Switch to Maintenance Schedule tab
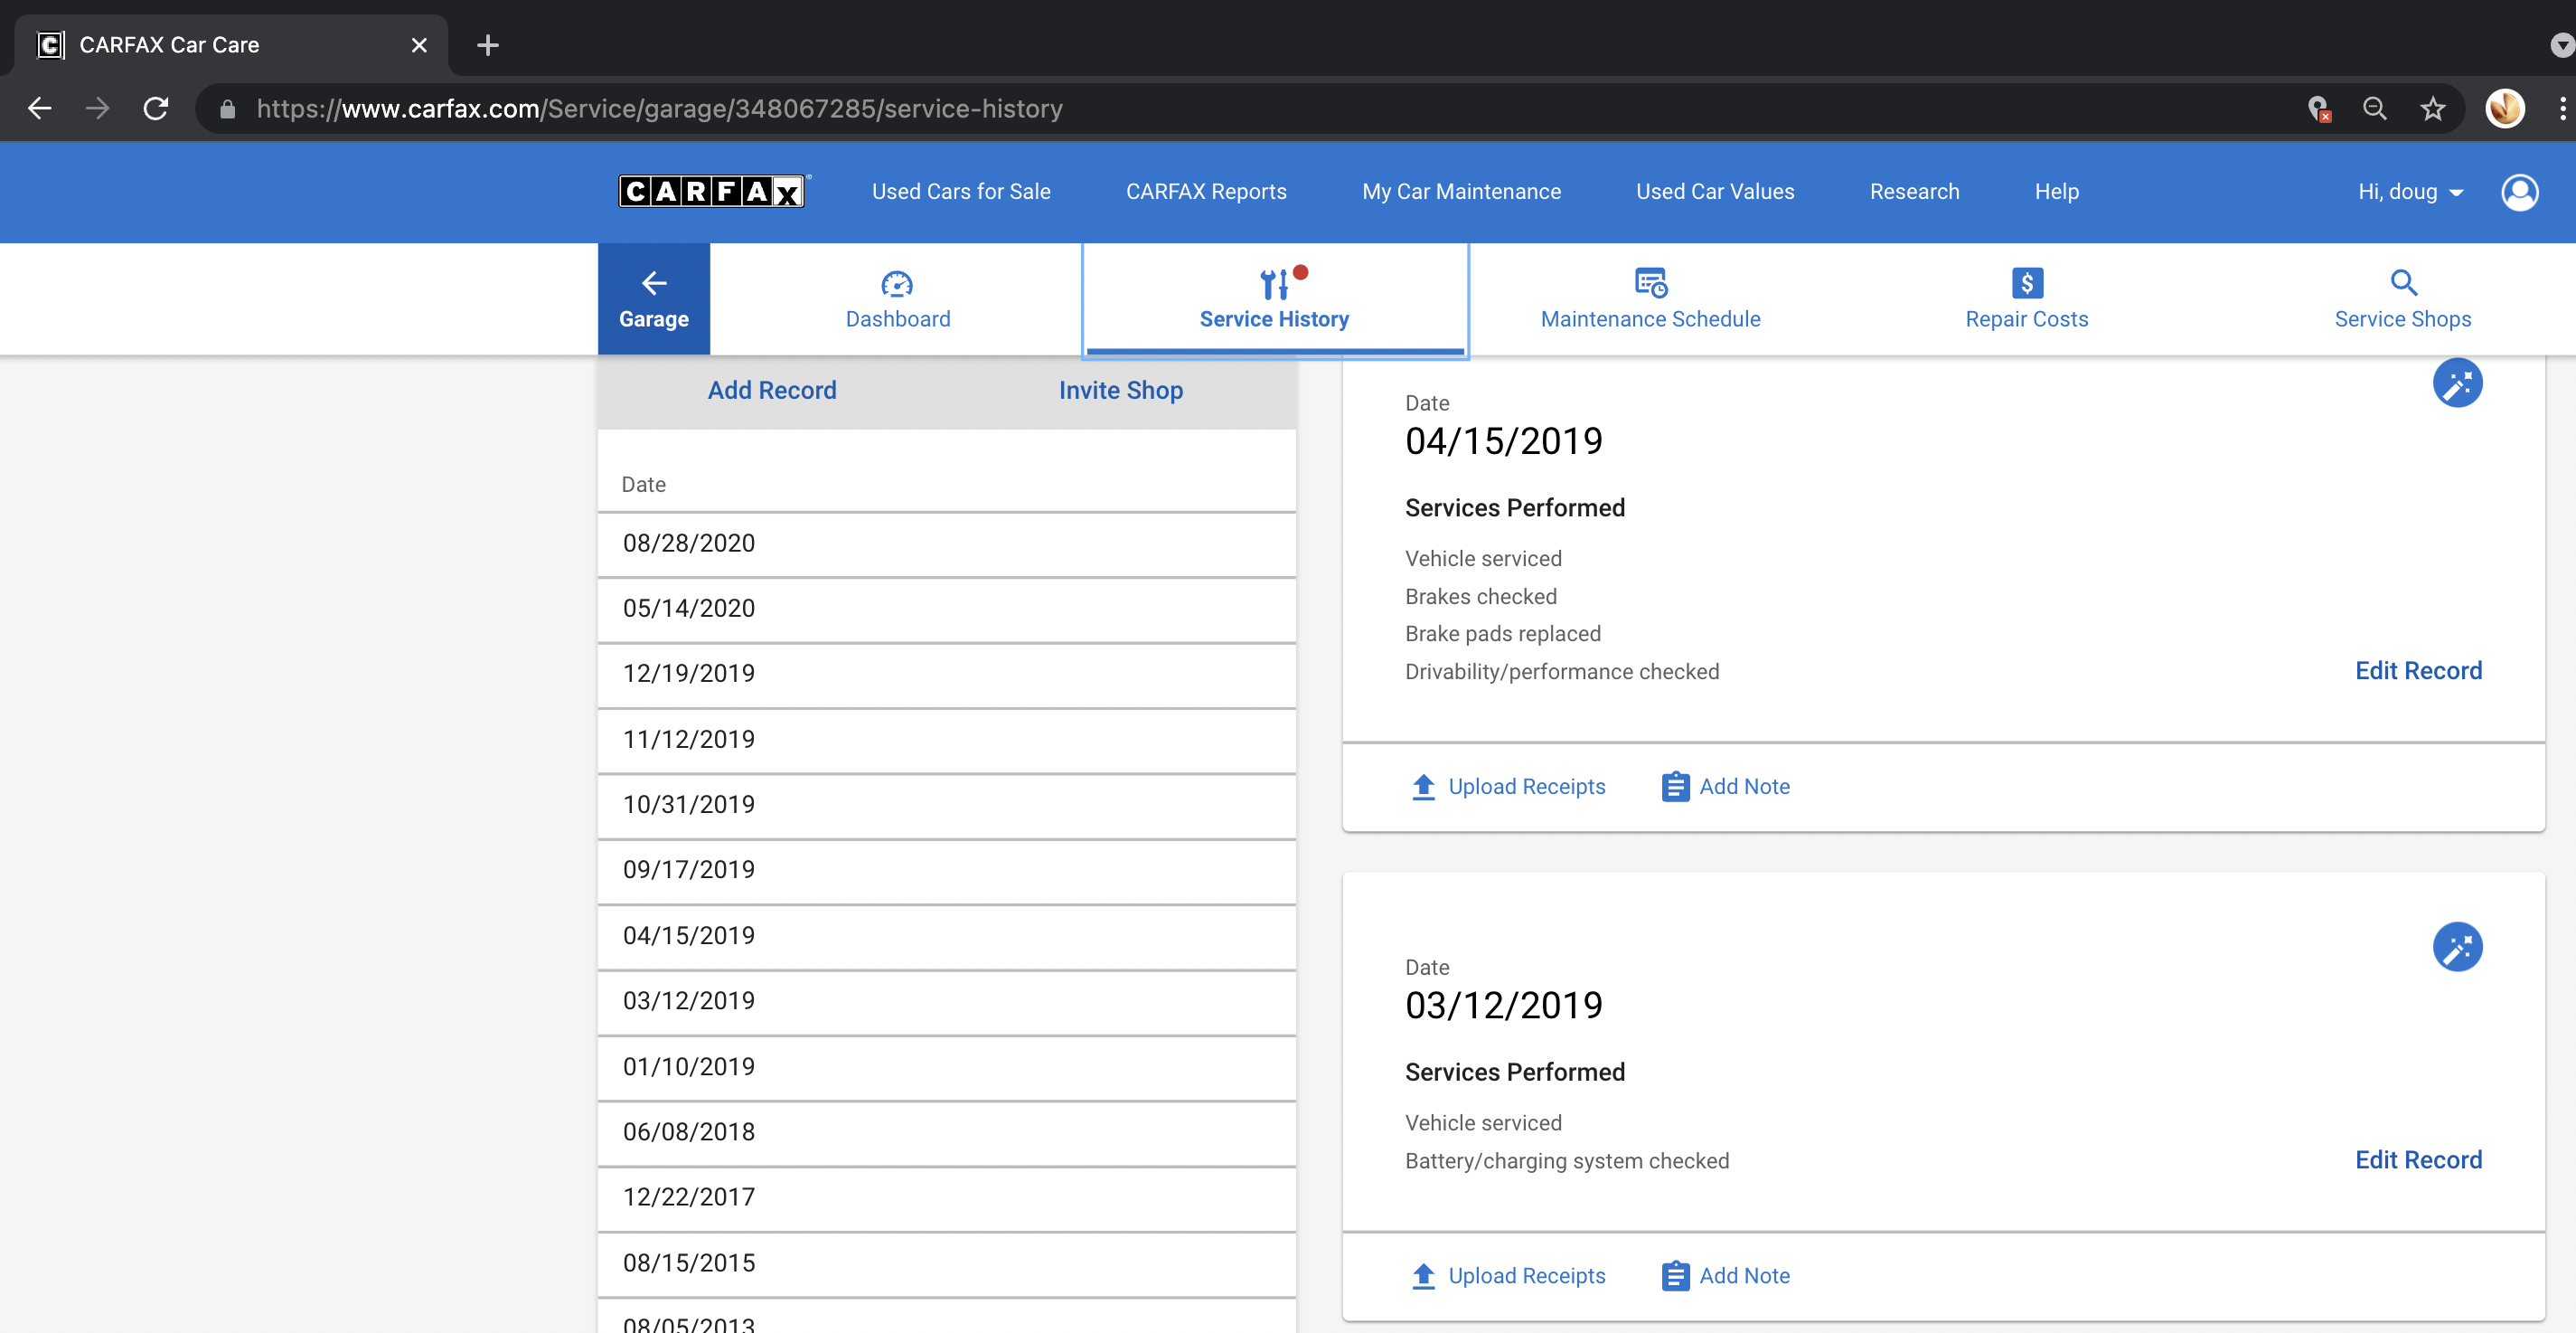This screenshot has width=2576, height=1333. 1651,299
